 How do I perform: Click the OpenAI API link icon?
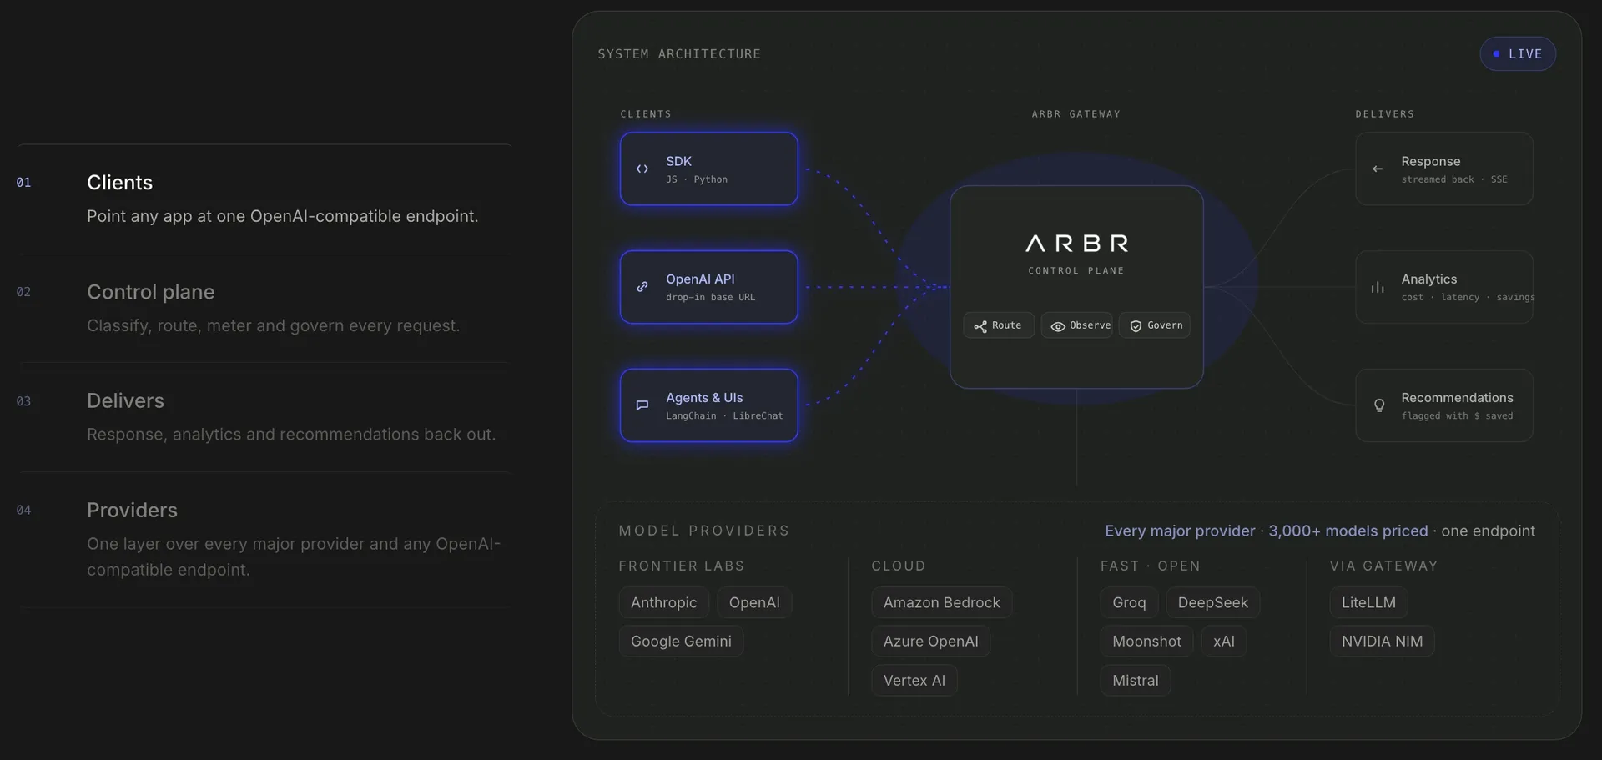(x=642, y=287)
